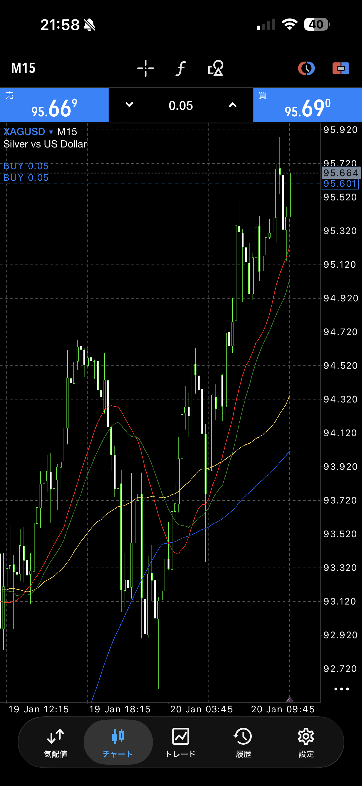The height and width of the screenshot is (786, 362).
Task: Open the three-dots chart options menu
Action: (x=341, y=689)
